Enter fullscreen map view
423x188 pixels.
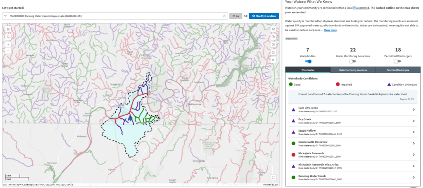click(x=273, y=177)
